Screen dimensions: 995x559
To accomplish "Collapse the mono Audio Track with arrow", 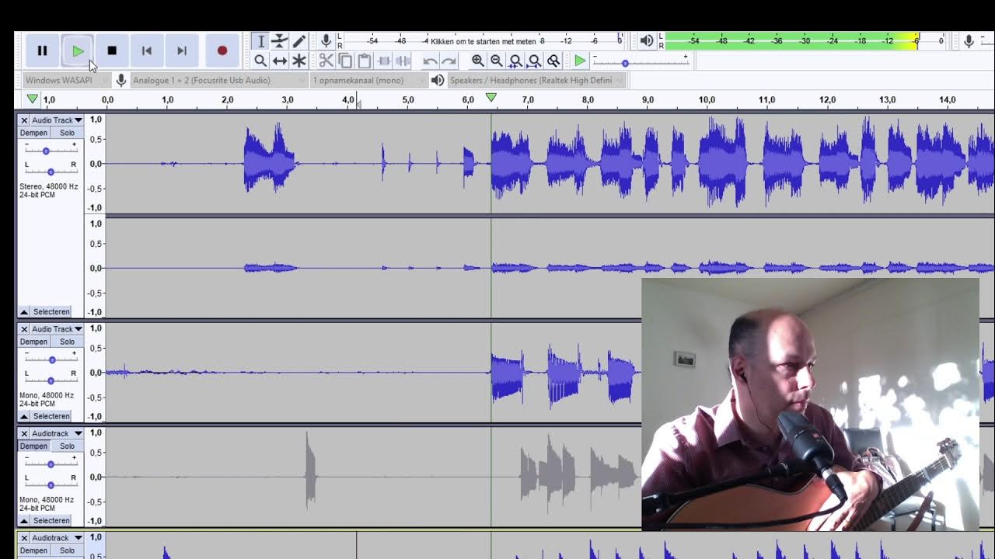I will 24,416.
